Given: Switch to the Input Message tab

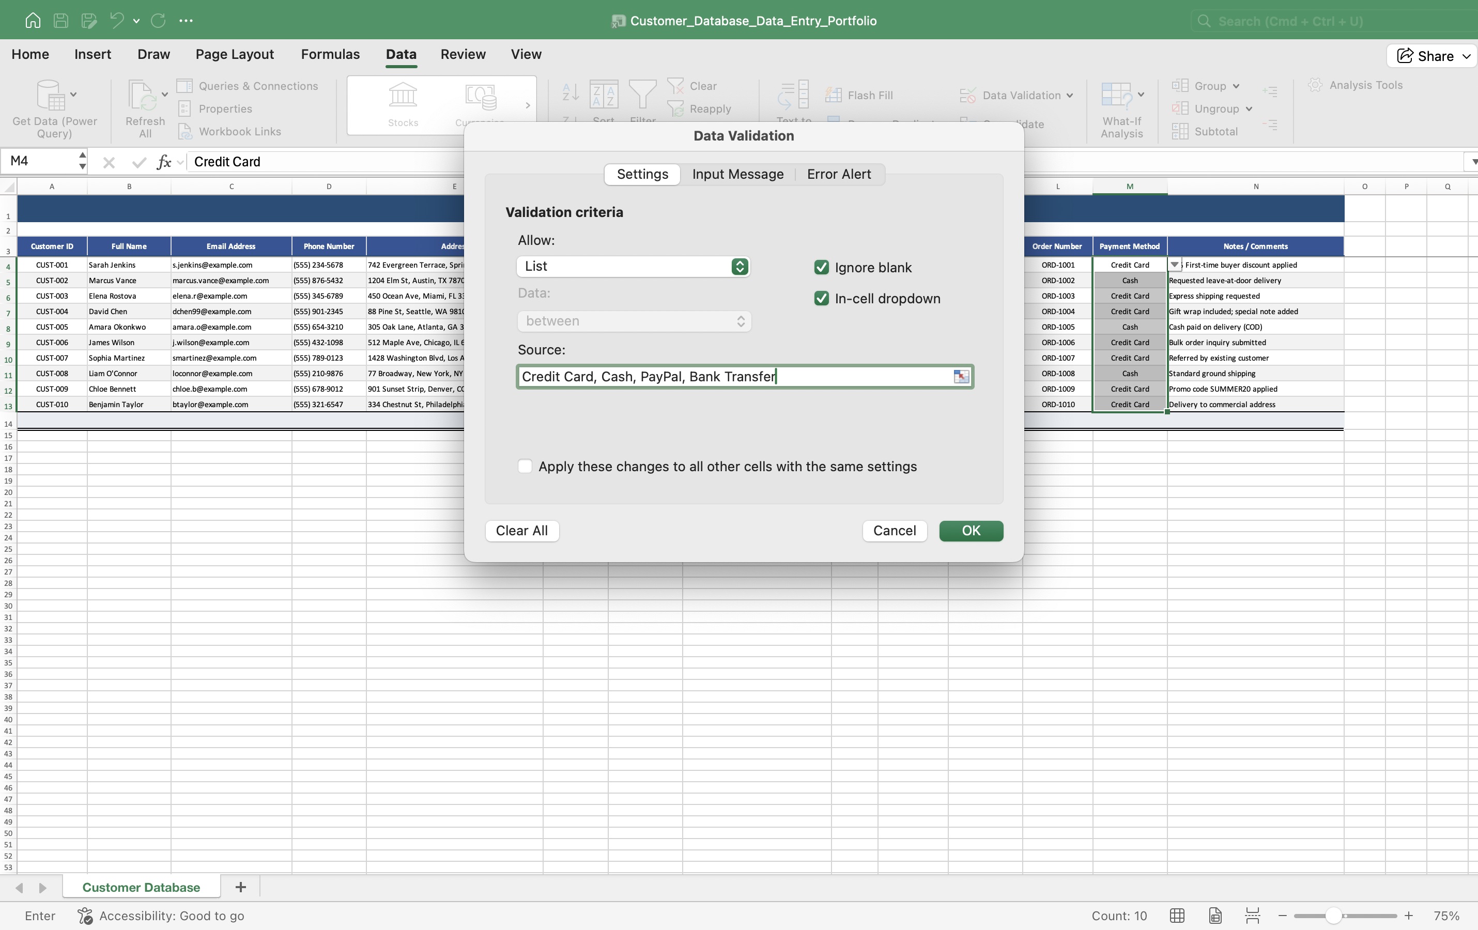Looking at the screenshot, I should (738, 174).
